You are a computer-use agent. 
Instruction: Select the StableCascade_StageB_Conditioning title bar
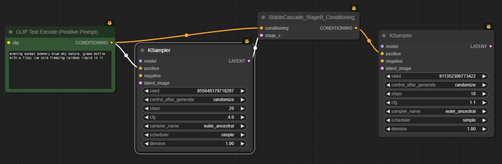point(309,17)
